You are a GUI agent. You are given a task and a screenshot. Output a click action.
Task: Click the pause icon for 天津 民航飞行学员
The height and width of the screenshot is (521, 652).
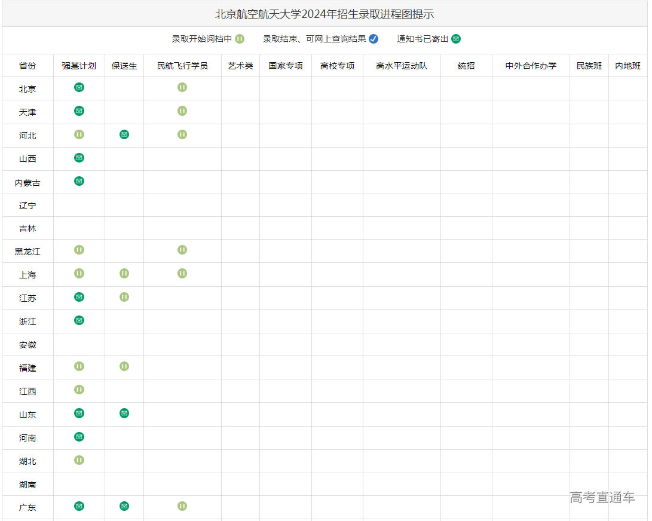182,111
